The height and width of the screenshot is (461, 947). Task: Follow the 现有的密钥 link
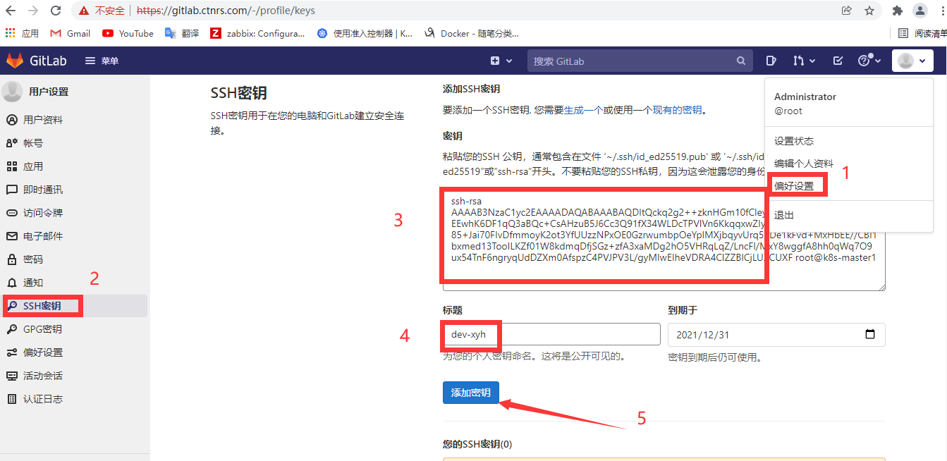click(x=677, y=110)
